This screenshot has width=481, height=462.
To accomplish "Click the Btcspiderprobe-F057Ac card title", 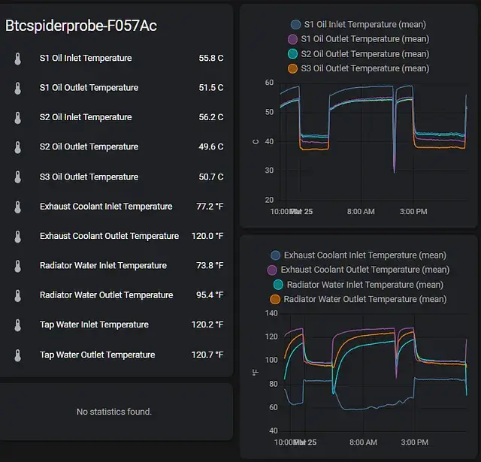I will coord(80,26).
